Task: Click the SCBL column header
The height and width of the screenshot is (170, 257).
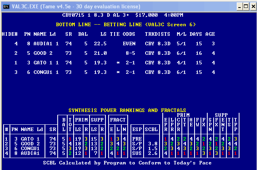Action: point(151,129)
